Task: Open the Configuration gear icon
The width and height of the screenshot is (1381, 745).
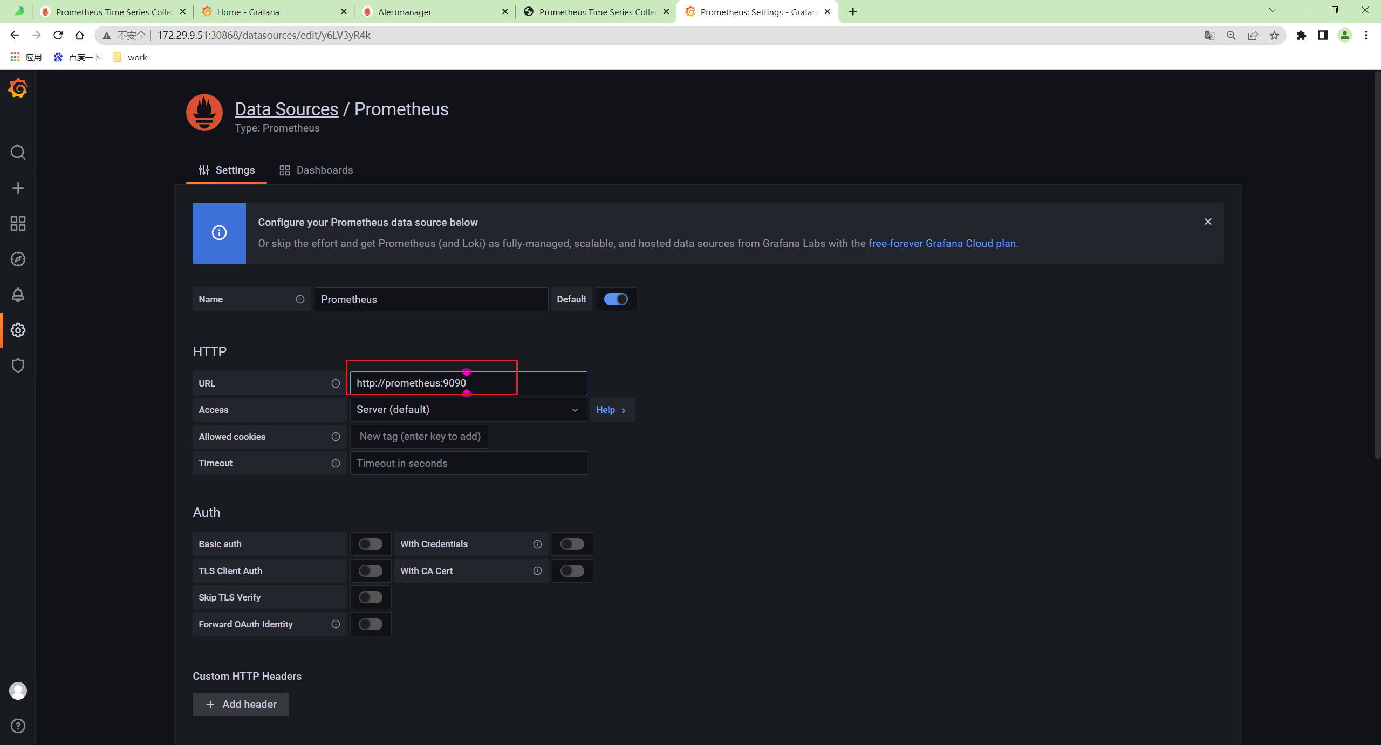Action: pyautogui.click(x=18, y=330)
